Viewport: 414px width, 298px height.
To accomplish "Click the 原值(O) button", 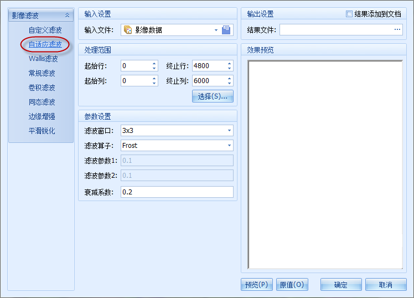I will pyautogui.click(x=291, y=285).
